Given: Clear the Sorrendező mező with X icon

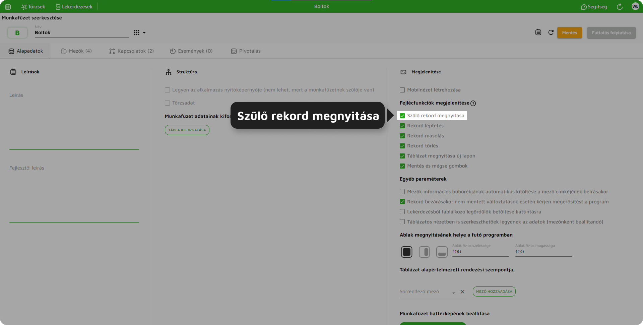Looking at the screenshot, I should point(462,292).
